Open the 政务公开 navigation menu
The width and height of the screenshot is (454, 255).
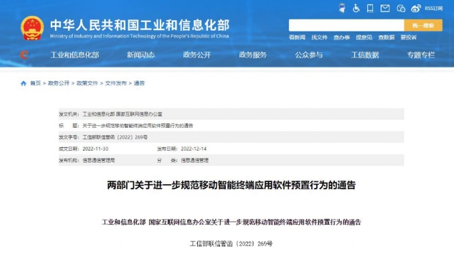(197, 55)
